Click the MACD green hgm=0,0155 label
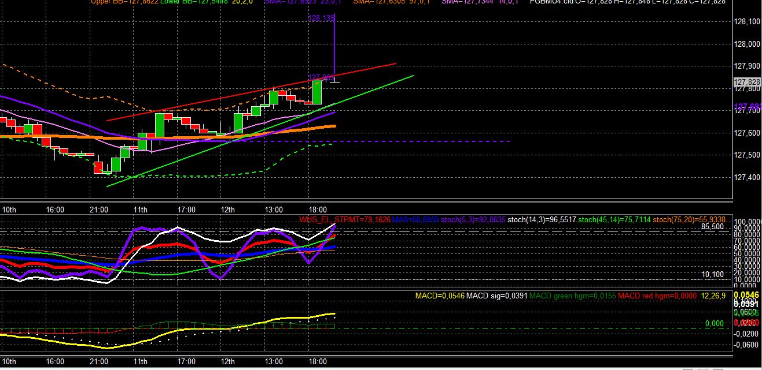762x370 pixels. click(572, 296)
